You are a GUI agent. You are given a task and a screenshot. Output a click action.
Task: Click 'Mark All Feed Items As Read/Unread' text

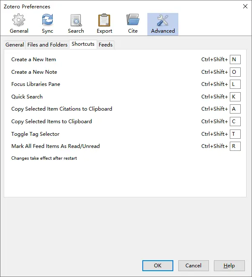[55, 146]
